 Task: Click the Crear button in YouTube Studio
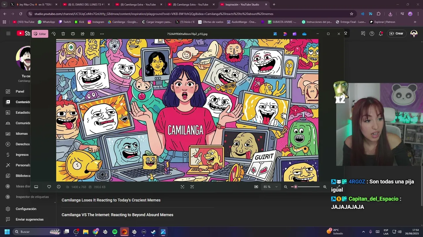[396, 33]
